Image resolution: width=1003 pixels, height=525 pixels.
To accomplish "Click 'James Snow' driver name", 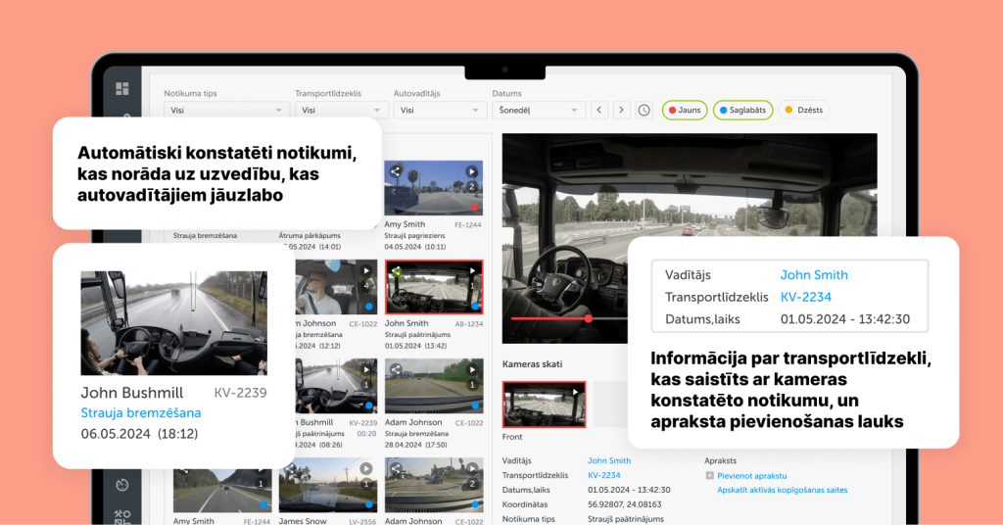I will tap(303, 521).
